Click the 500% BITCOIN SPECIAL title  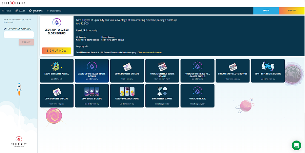pyautogui.click(x=57, y=74)
